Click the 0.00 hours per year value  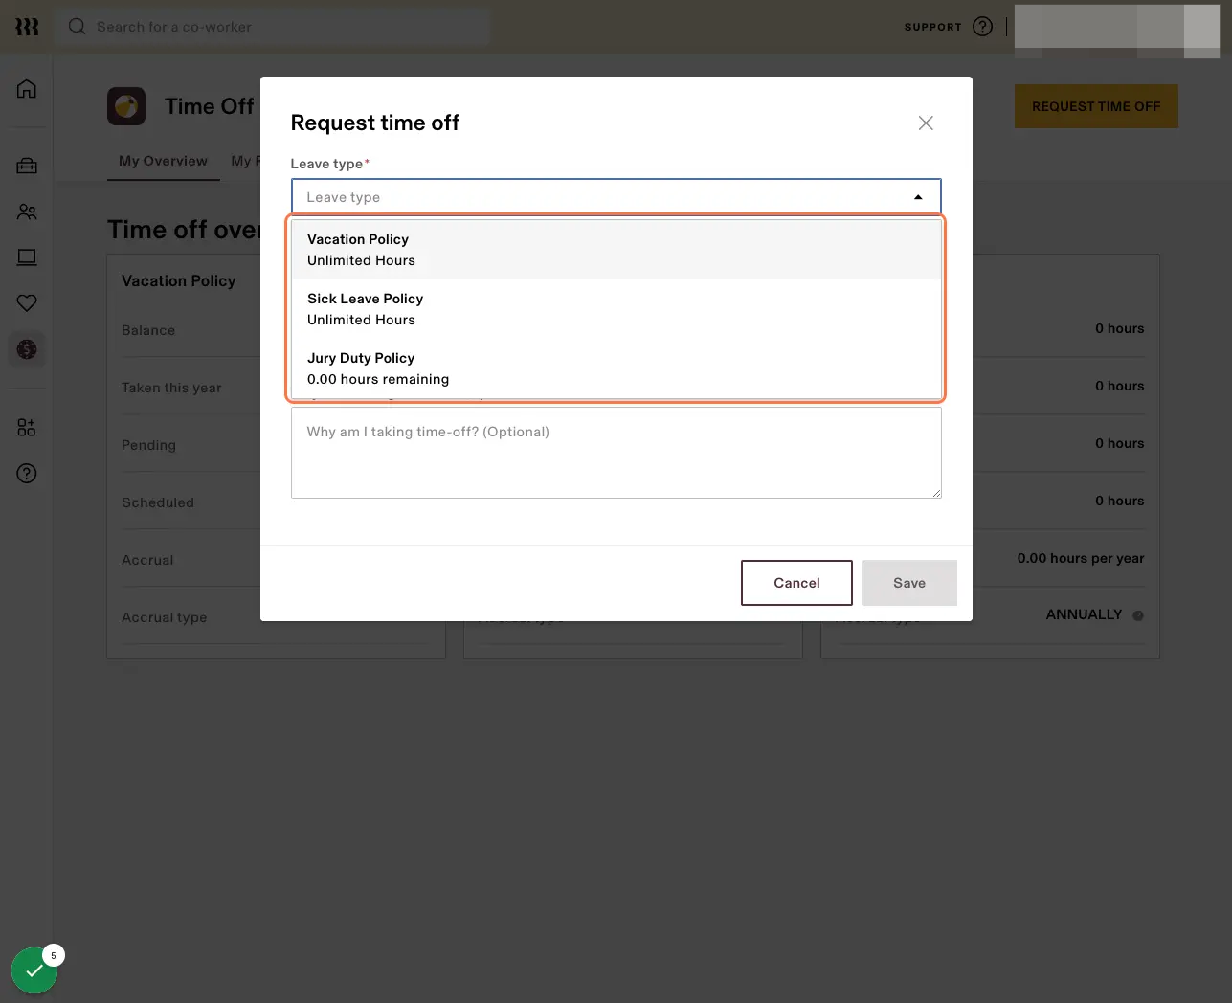tap(1081, 558)
